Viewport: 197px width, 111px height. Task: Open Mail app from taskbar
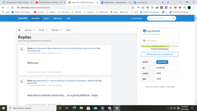(95, 108)
